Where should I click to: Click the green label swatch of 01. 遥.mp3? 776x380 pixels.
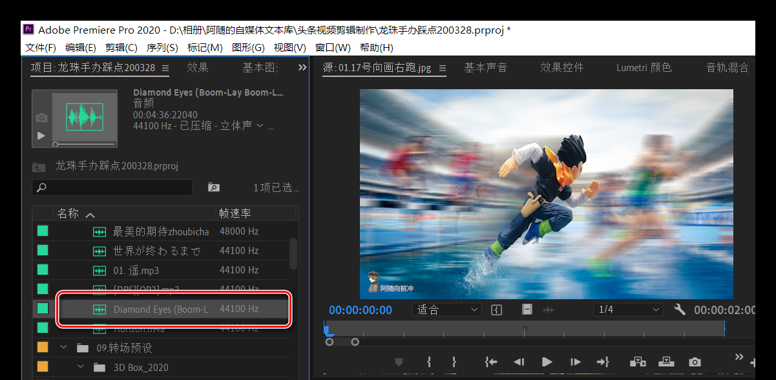pos(43,270)
